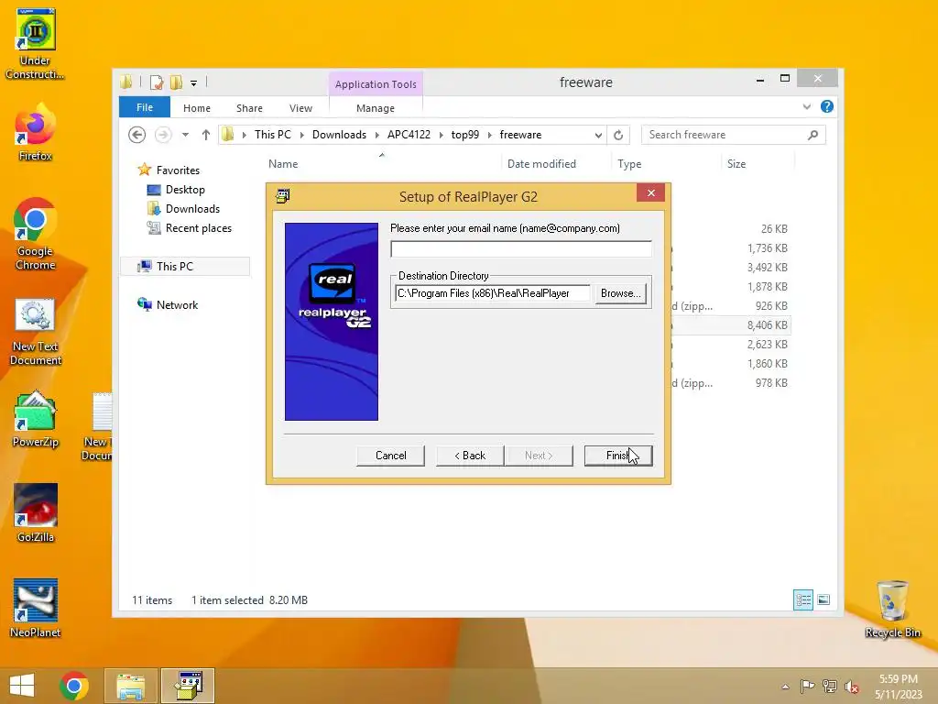Sort files by Size column
This screenshot has width=938, height=704.
click(x=736, y=164)
